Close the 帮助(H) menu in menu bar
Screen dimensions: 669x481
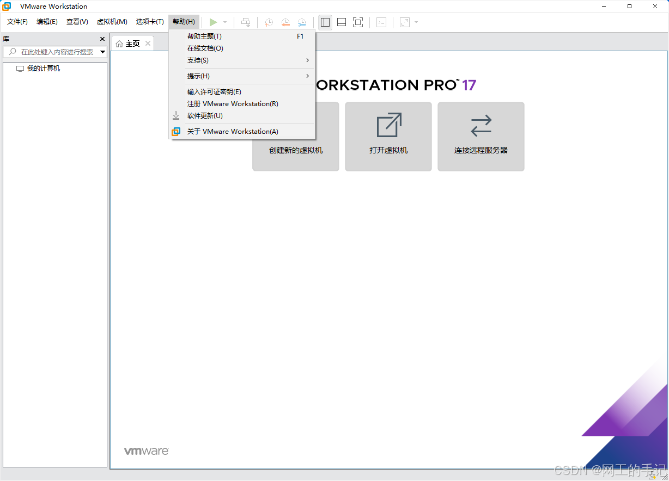[x=184, y=22]
